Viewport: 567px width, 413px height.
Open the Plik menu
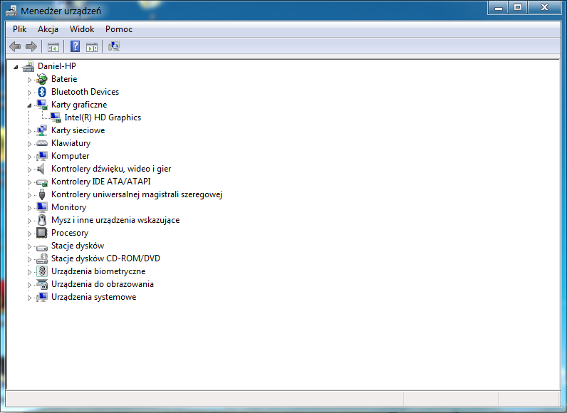pos(19,29)
